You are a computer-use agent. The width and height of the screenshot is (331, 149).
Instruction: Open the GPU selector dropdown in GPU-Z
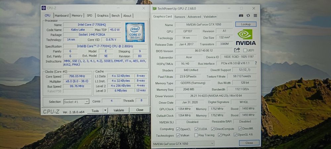click(183, 144)
